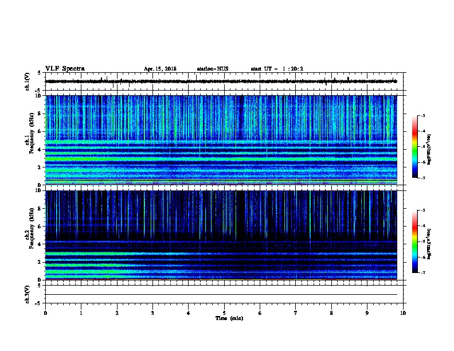Click the "Time (min)" axis title
The width and height of the screenshot is (454, 351).
tap(229, 318)
